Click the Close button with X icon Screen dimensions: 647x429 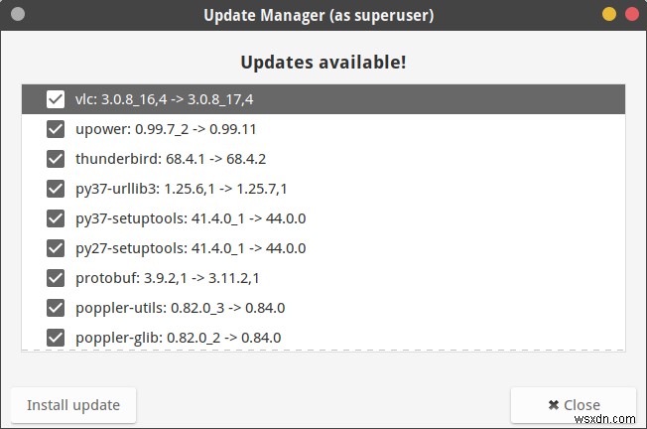tap(574, 405)
